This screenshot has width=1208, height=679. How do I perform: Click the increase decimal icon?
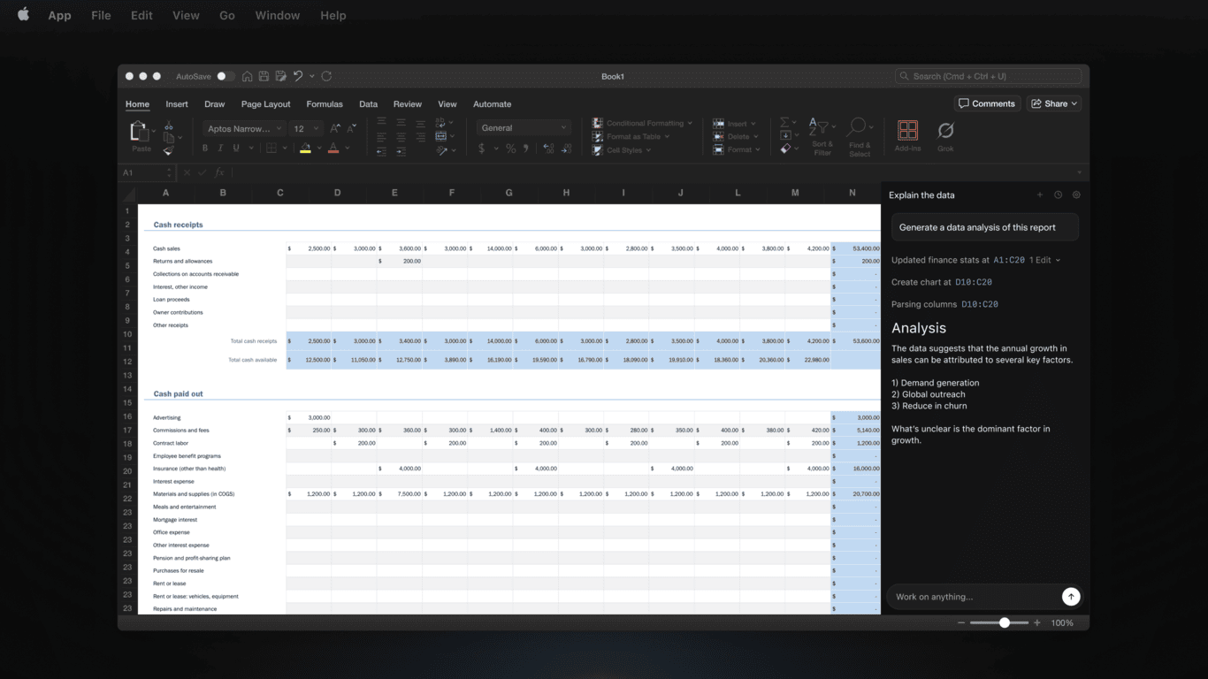[x=549, y=149]
